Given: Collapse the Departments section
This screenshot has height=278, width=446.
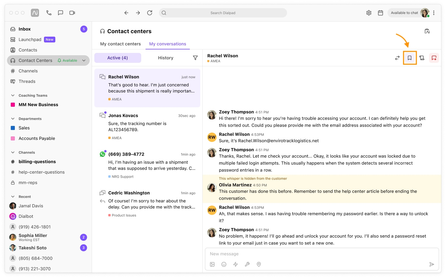Looking at the screenshot, I should point(13,119).
